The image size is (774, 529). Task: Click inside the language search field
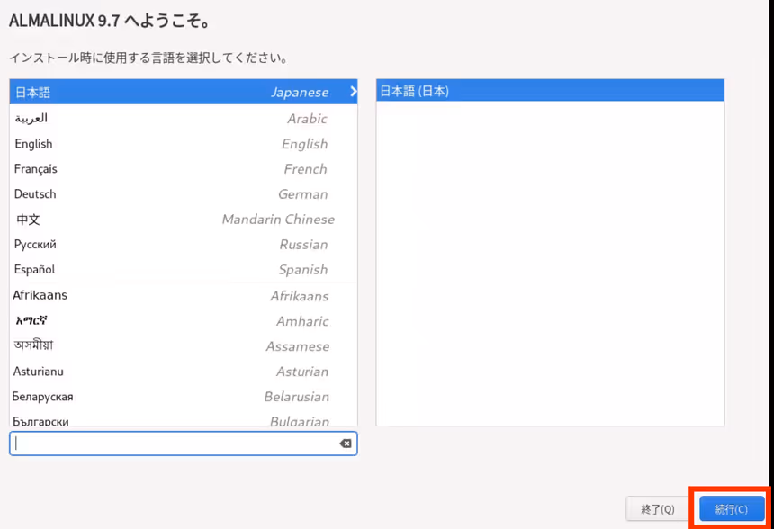click(171, 443)
